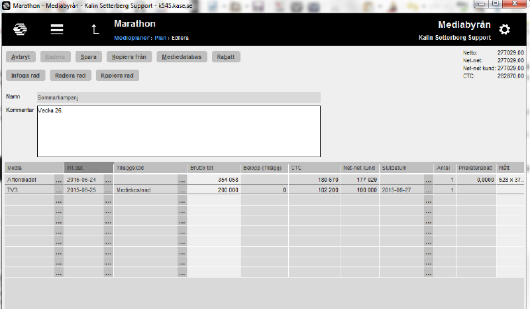
Task: Click the CTC column header
Action: pos(314,168)
